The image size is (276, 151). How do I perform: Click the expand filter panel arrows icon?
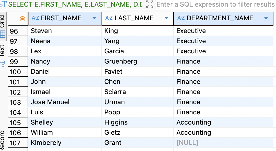(150, 4)
